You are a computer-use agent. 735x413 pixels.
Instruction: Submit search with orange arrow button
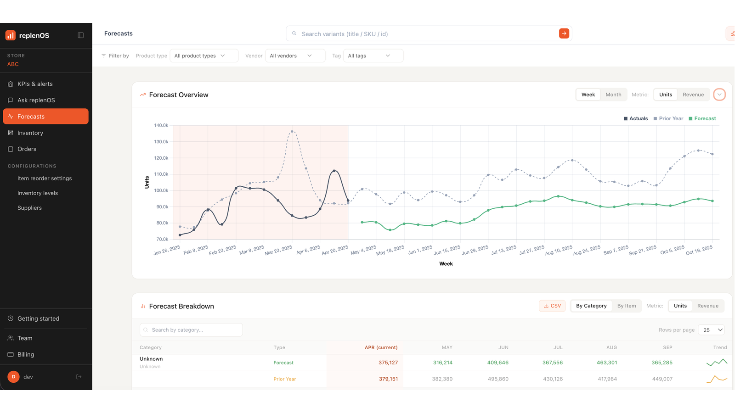click(564, 33)
